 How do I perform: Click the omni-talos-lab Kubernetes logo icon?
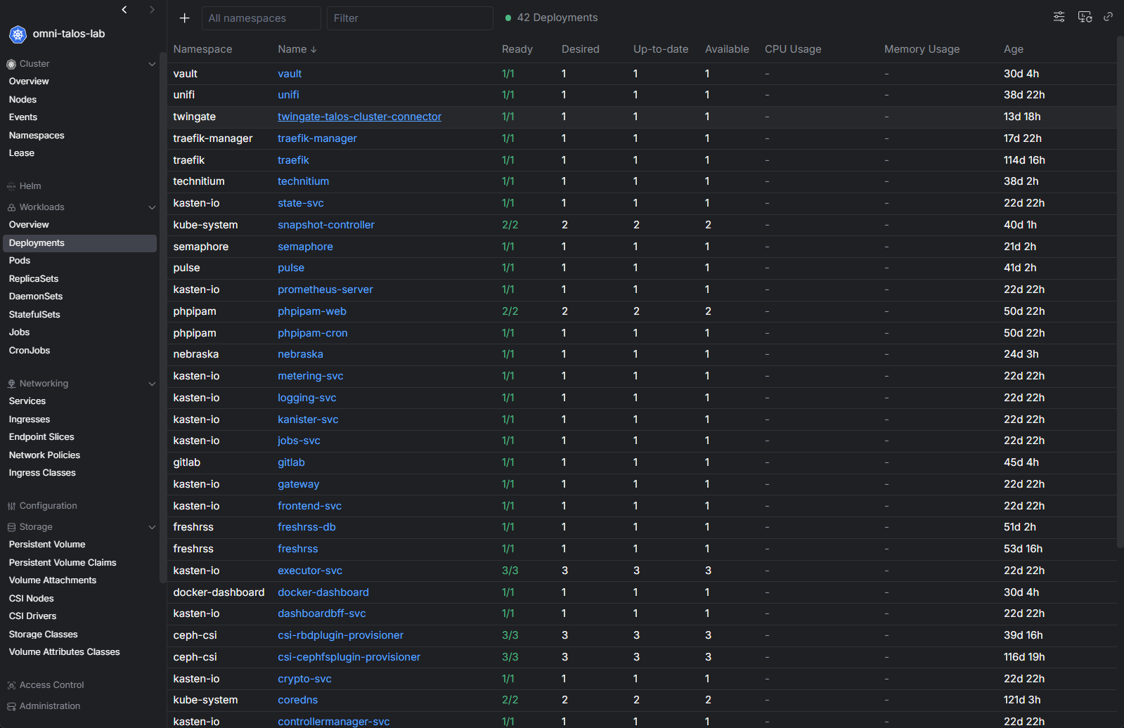18,34
